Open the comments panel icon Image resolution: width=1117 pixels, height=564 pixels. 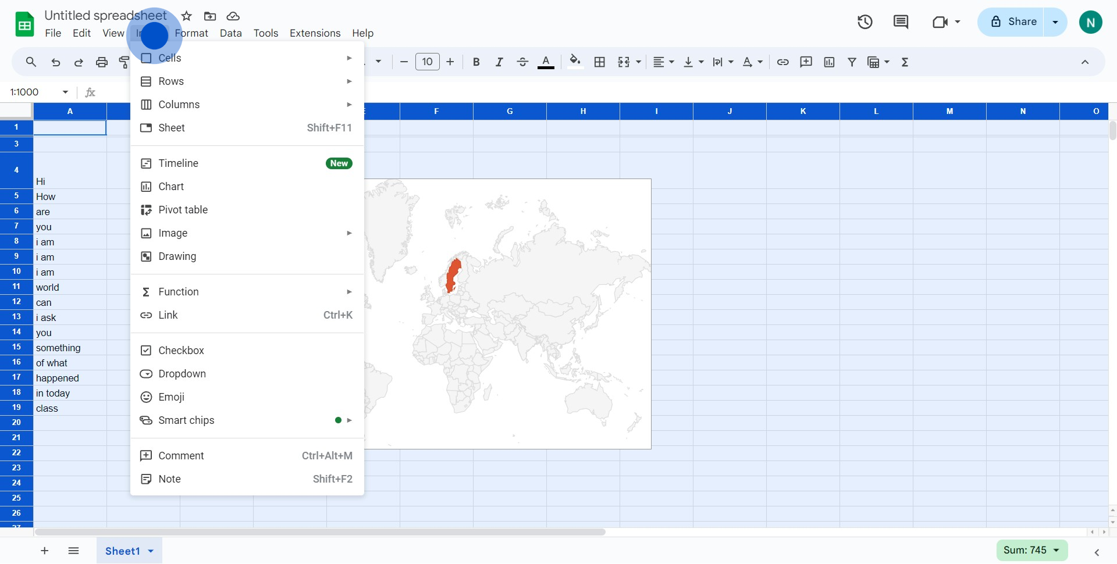pyautogui.click(x=901, y=22)
